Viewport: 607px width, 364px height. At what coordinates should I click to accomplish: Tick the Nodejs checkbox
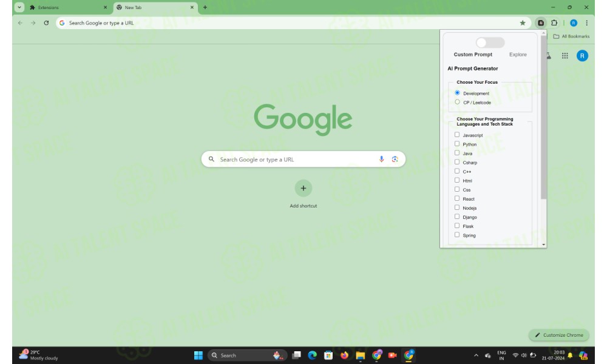point(457,207)
